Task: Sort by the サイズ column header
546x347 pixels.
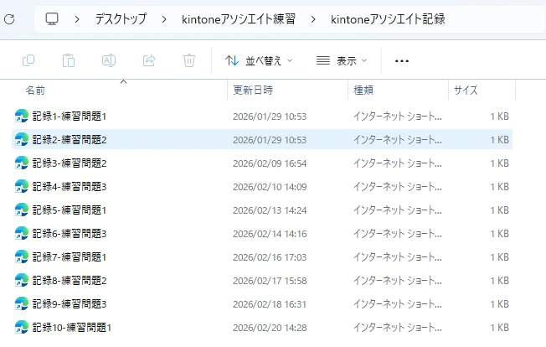Action: pyautogui.click(x=466, y=91)
